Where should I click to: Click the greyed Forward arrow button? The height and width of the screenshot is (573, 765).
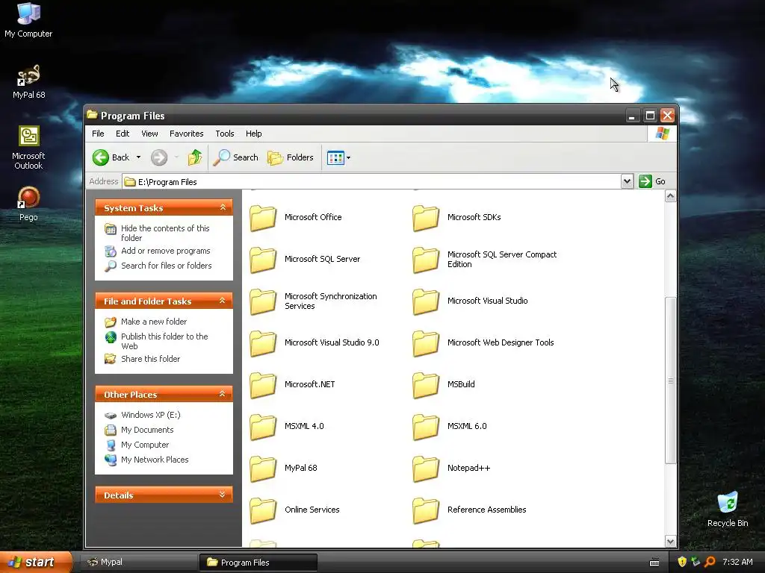159,157
